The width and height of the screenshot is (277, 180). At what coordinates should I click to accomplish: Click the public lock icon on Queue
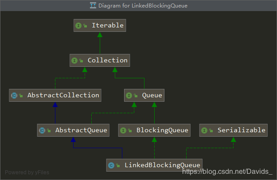(x=136, y=96)
